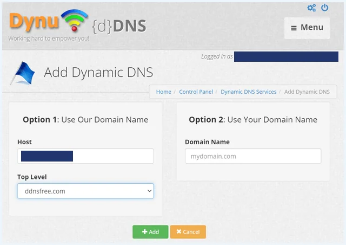The image size is (346, 245).
Task: Click the {d}DNS logo text
Action: click(119, 27)
